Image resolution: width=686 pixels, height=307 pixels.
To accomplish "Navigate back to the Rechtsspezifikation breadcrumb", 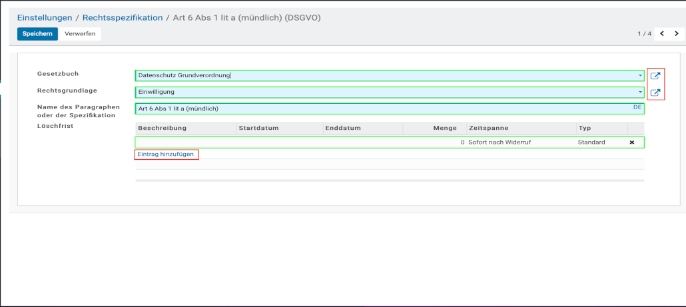I will click(123, 17).
